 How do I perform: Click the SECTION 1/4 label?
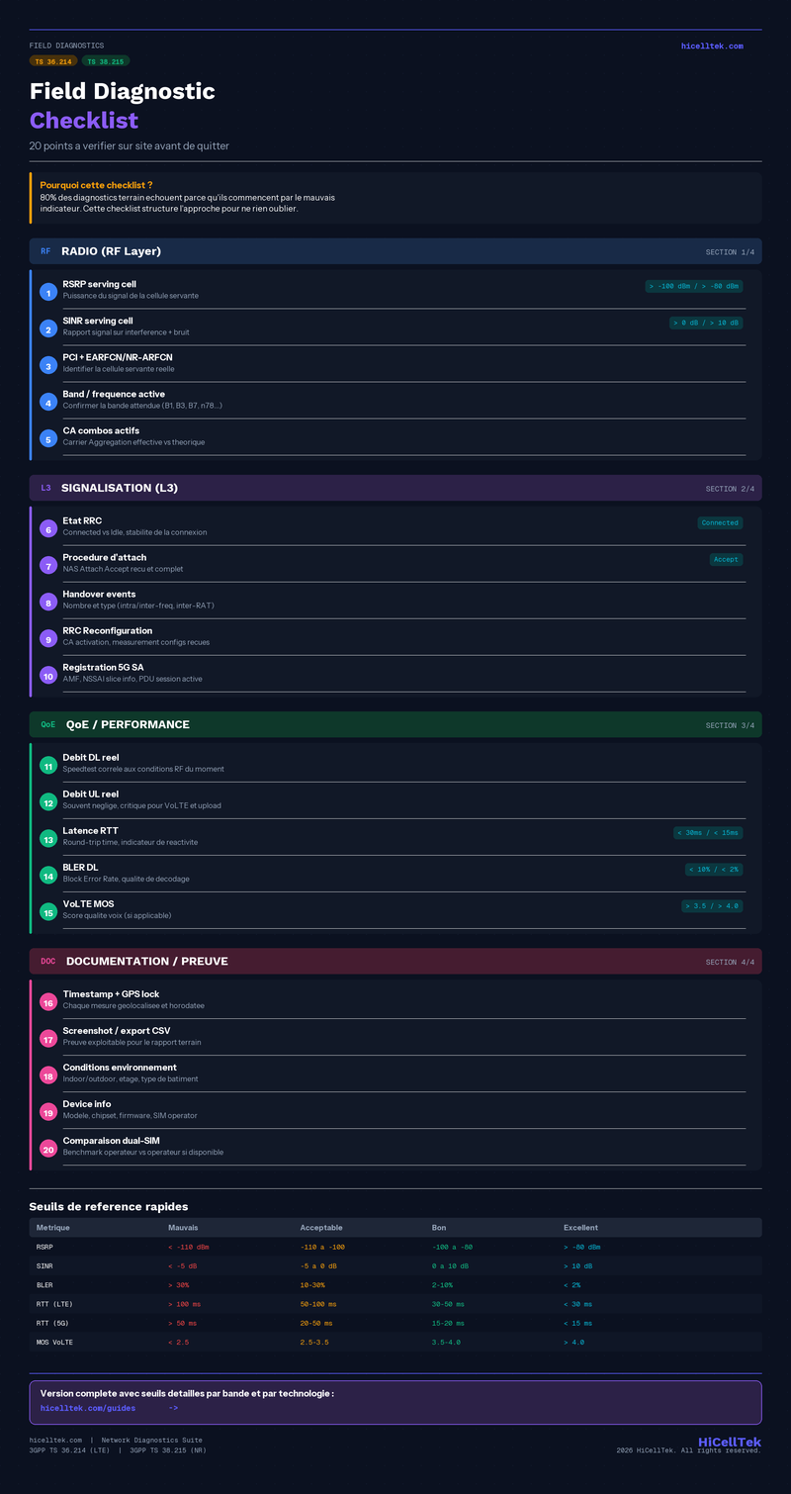[x=730, y=251]
